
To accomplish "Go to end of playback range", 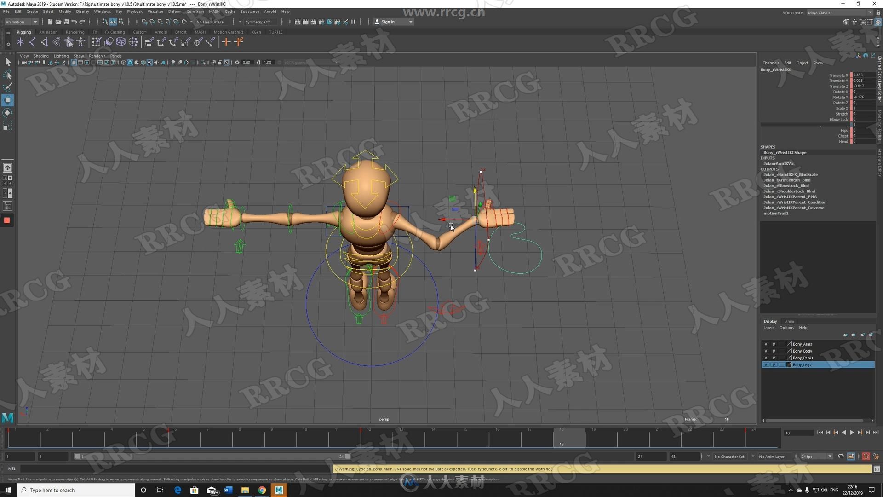I will (x=876, y=433).
